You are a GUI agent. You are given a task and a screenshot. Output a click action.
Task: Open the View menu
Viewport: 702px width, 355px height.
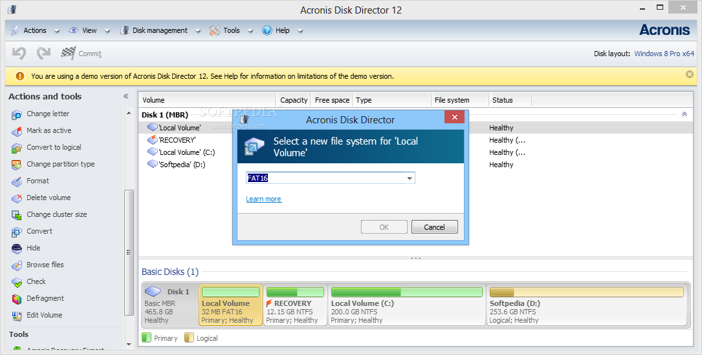point(89,30)
